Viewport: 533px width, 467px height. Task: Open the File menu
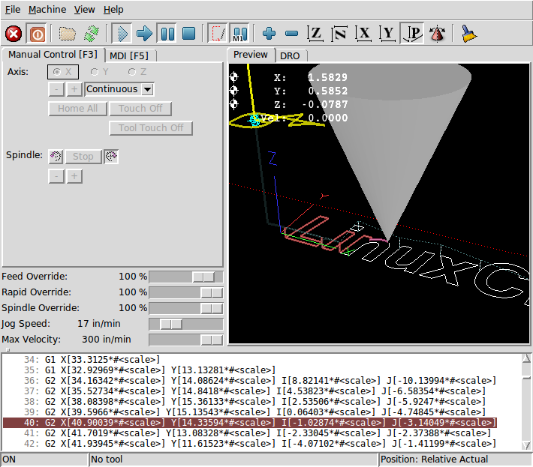click(x=13, y=10)
